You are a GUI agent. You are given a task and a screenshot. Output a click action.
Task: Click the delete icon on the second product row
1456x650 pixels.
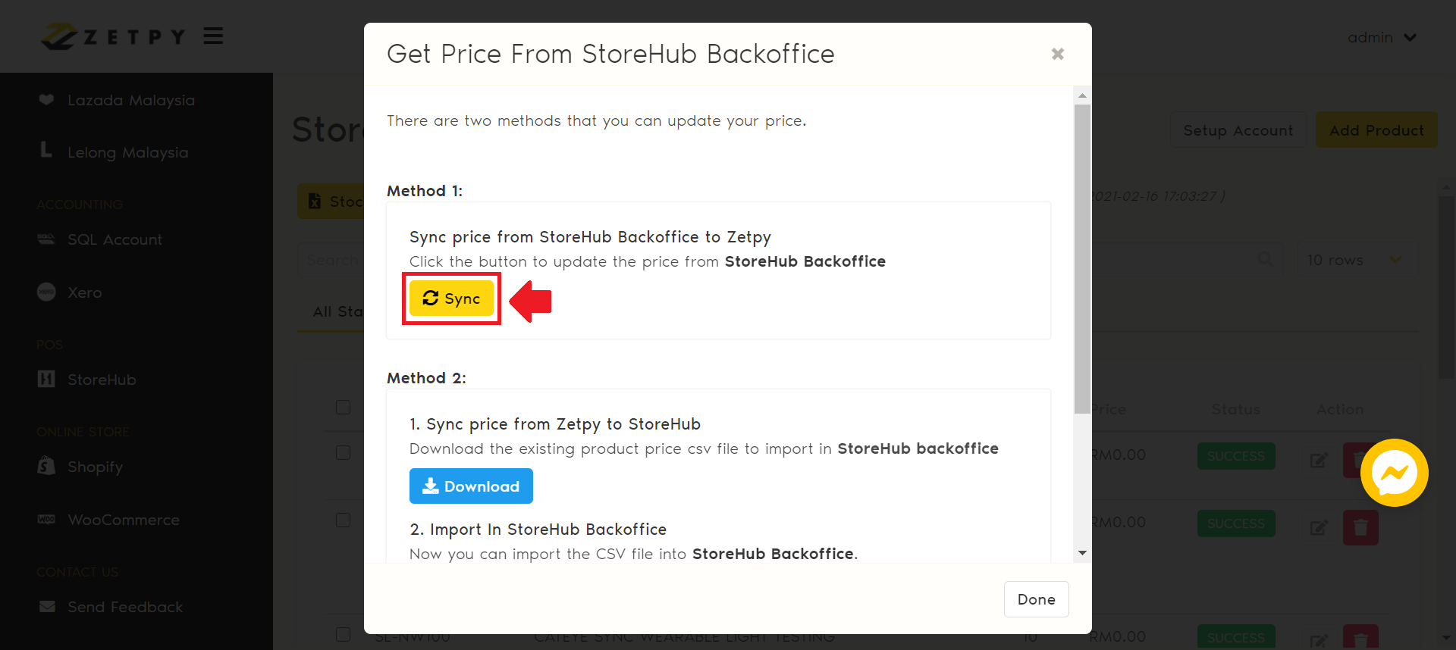tap(1360, 528)
